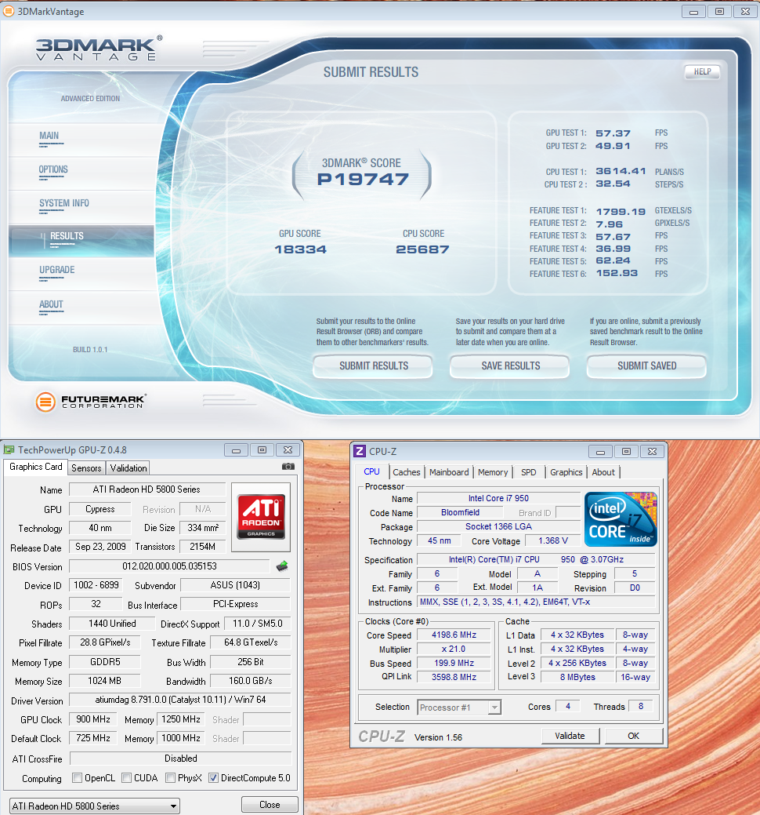Select the CPU tab in CPU-Z
The image size is (760, 815).
click(371, 471)
